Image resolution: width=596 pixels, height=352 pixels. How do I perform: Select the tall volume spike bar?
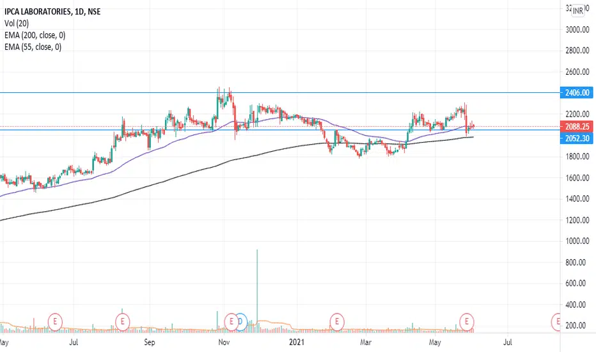click(x=257, y=291)
